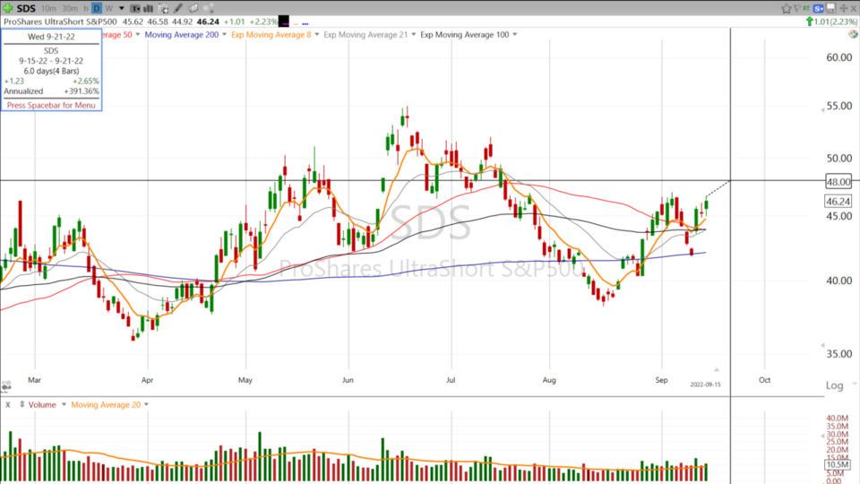Click the note tag icon
The height and width of the screenshot is (484, 860).
pos(193,8)
